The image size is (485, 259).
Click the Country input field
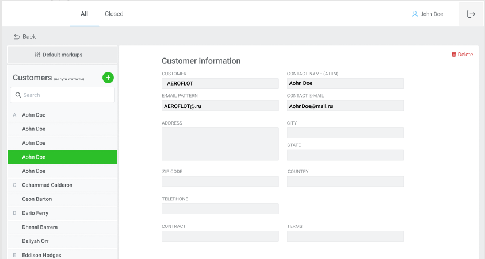[x=345, y=181]
